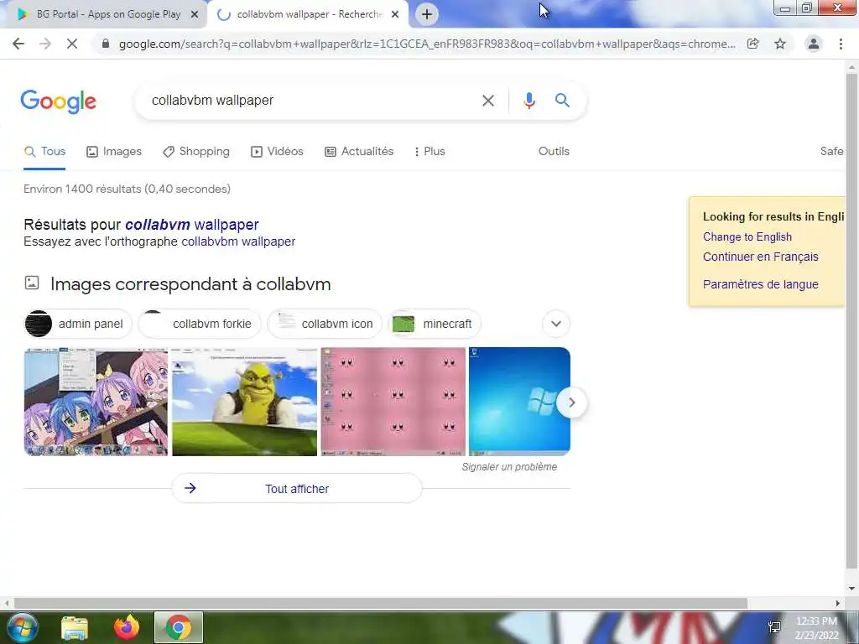Click the horizontal scrollbar right arrow
859x644 pixels.
838,603
